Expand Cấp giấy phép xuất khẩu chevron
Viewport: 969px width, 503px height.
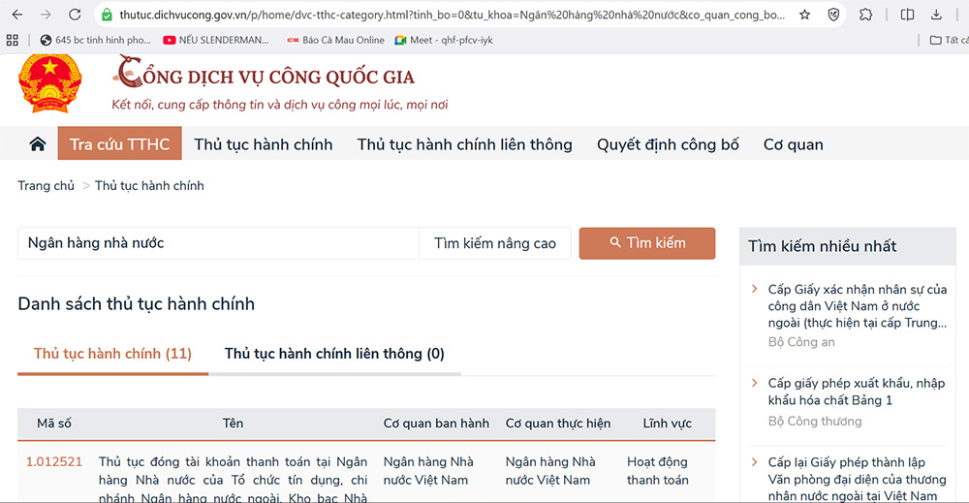(x=755, y=384)
